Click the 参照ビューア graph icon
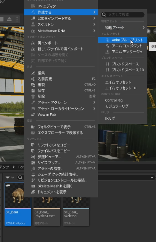This screenshot has height=242, width=156. 33,157
